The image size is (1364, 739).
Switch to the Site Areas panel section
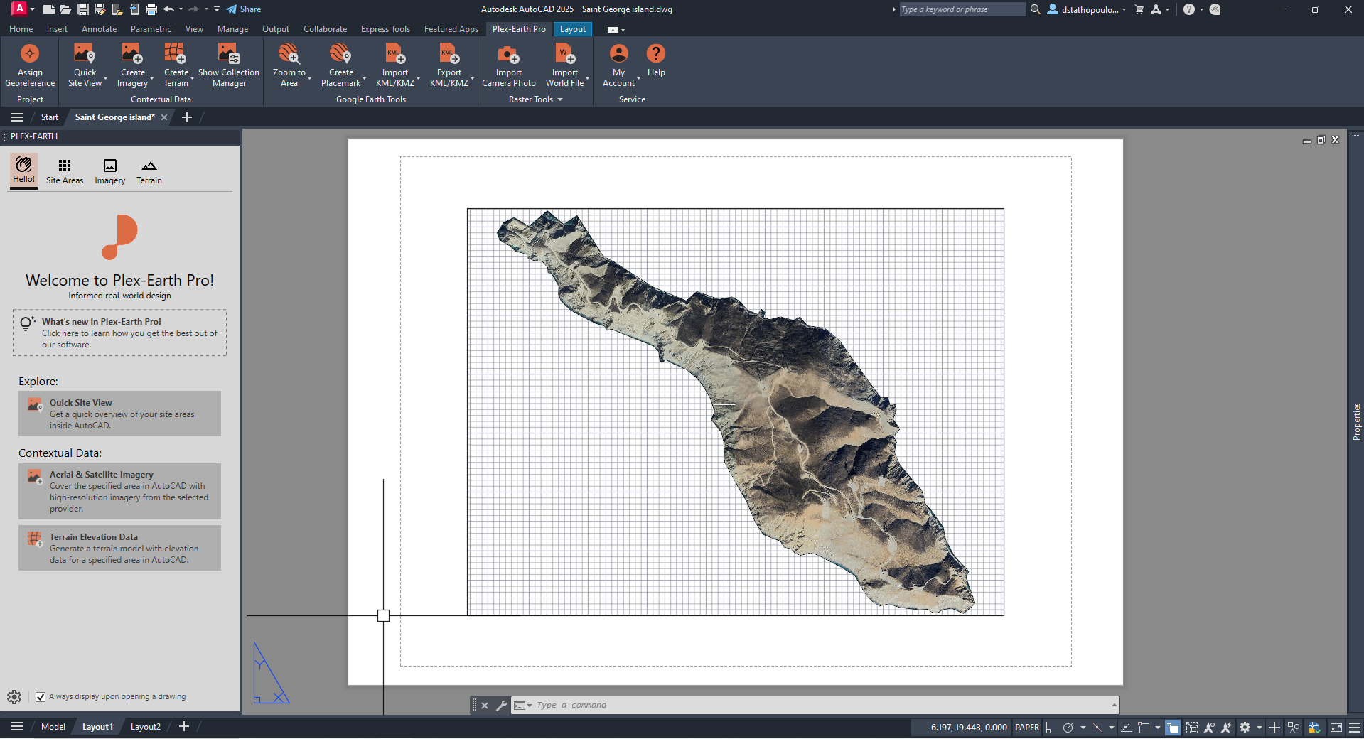click(65, 172)
